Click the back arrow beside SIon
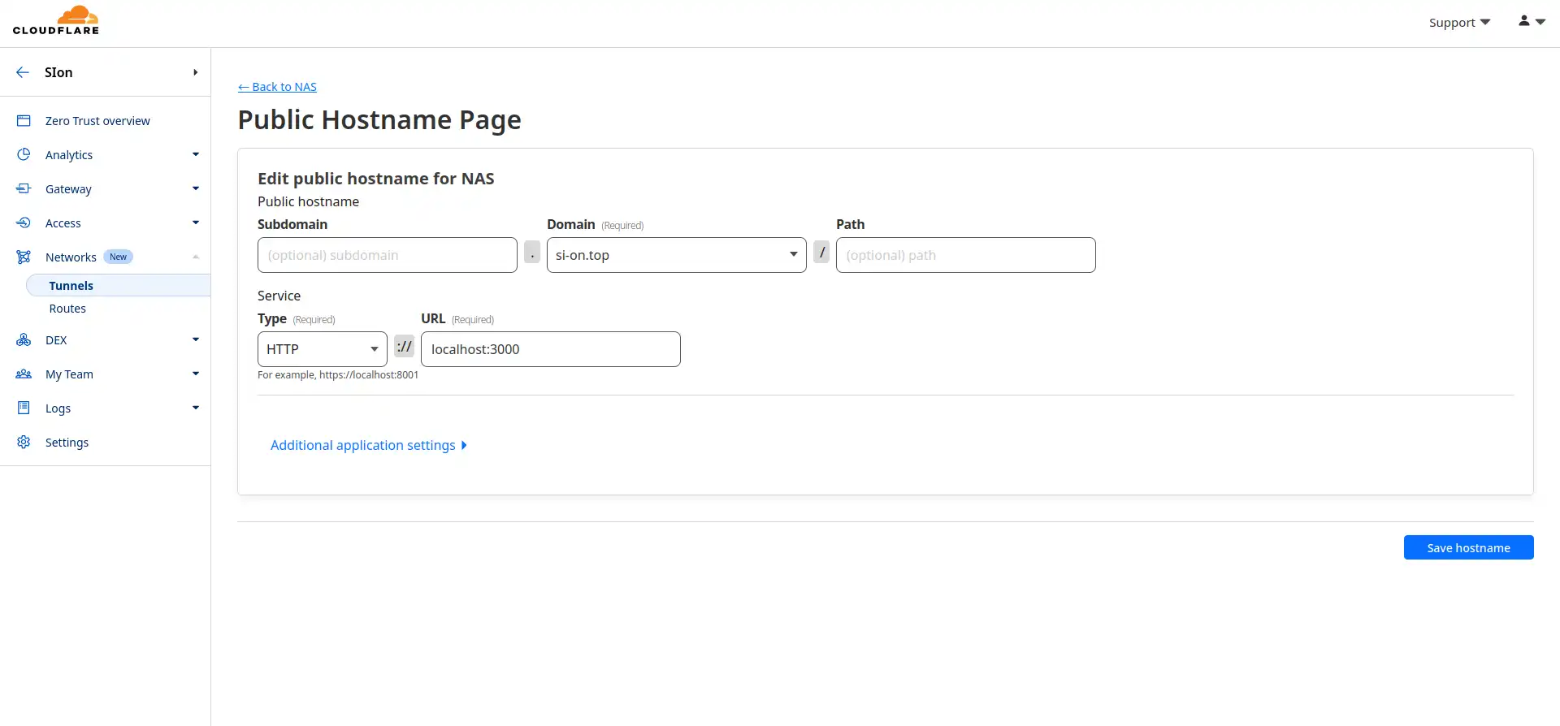This screenshot has height=726, width=1560. coord(23,72)
